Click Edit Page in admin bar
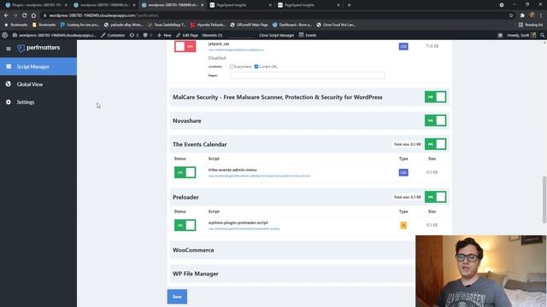The width and height of the screenshot is (547, 307). (x=187, y=35)
